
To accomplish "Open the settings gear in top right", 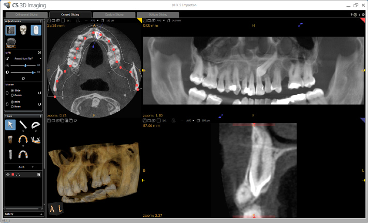I will point(363,14).
